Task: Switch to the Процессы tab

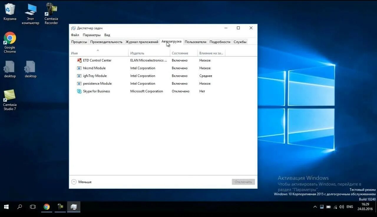Action: pos(79,42)
